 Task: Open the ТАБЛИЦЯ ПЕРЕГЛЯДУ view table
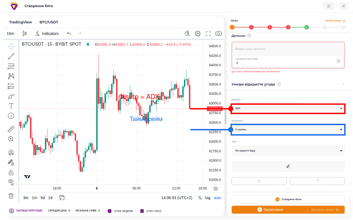tap(26, 211)
